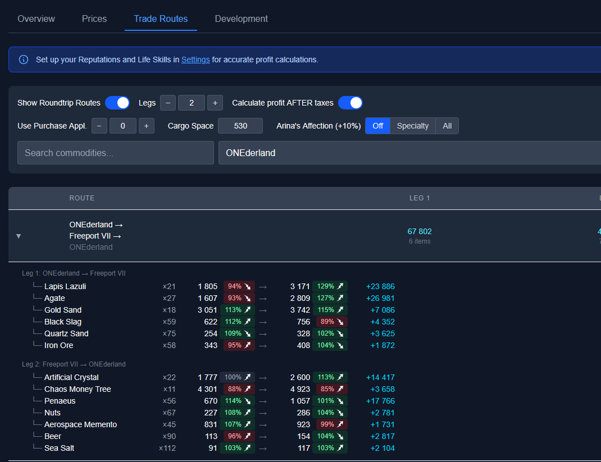Click the Nuts 108% up-trend icon
601x462 pixels.
pyautogui.click(x=248, y=413)
